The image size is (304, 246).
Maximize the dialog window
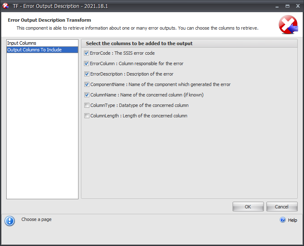(x=287, y=6)
